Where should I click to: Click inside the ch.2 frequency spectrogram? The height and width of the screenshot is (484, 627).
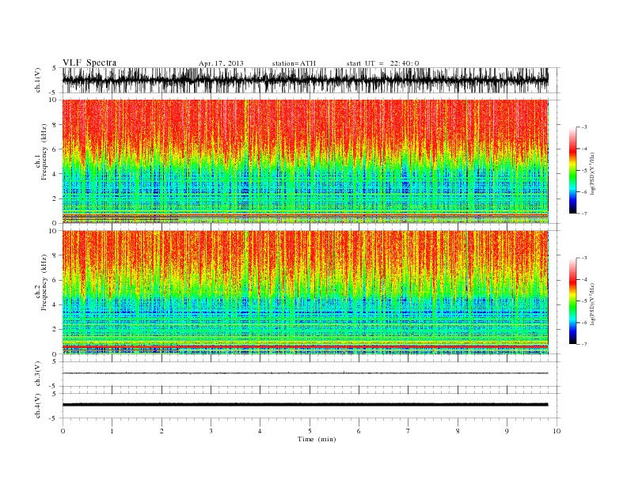[x=305, y=293]
